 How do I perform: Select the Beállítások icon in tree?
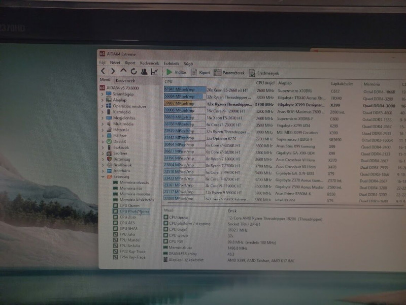tap(109, 165)
